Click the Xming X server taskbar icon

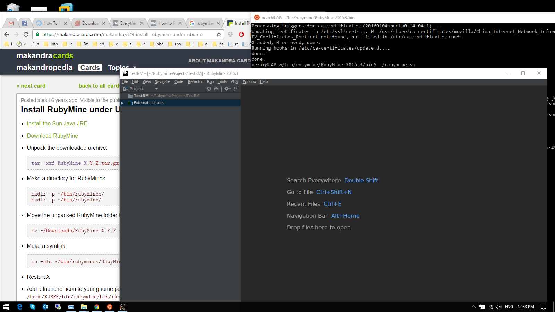(x=122, y=307)
